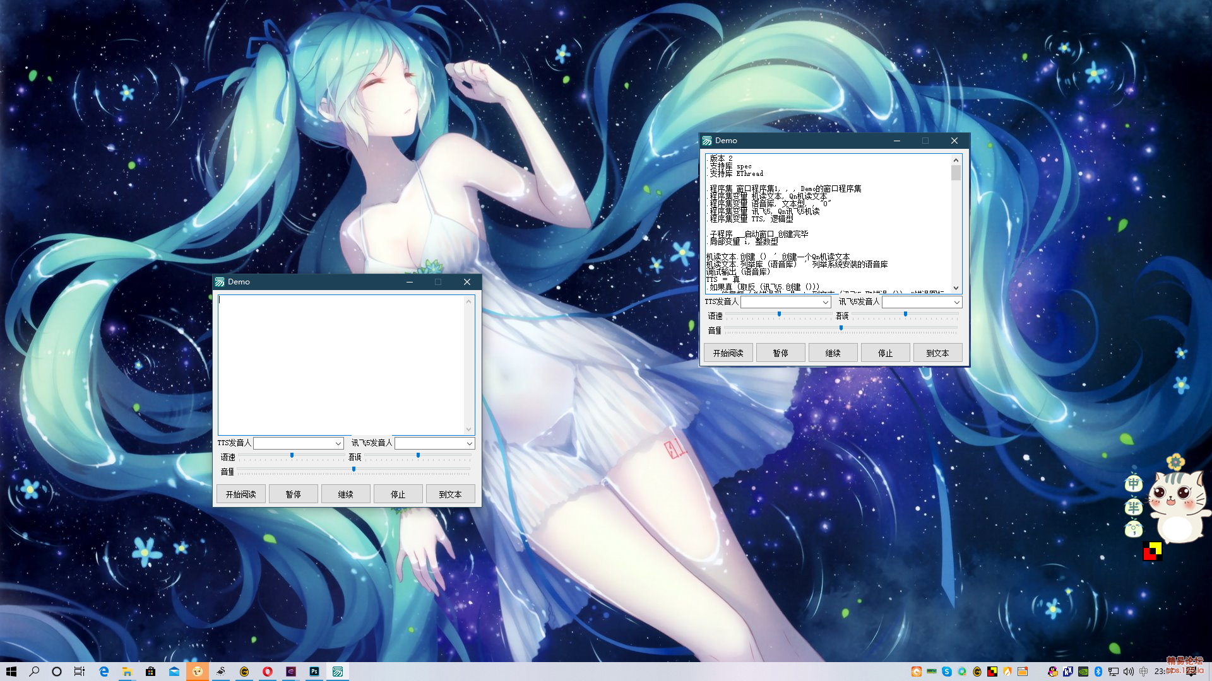
Task: Click 开始阅读 in left Demo window
Action: [241, 494]
